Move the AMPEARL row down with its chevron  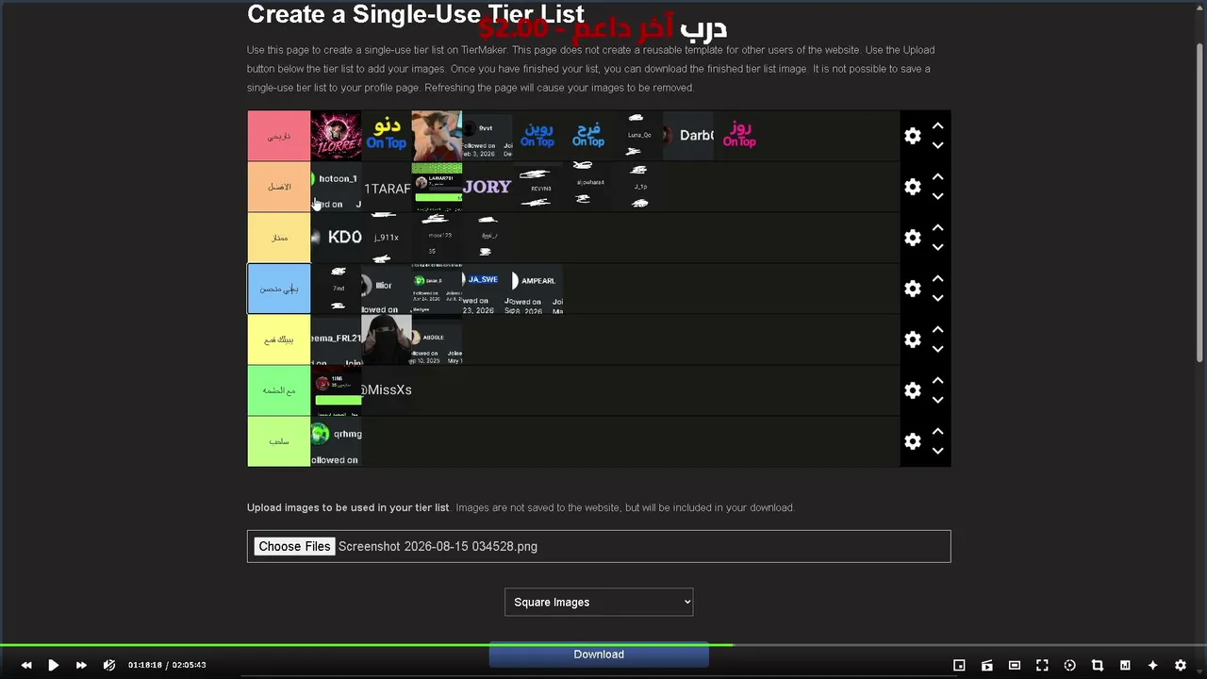coord(937,298)
